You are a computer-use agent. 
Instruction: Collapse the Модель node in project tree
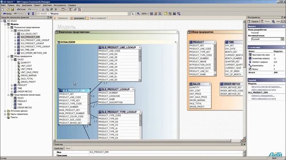click(x=5, y=24)
